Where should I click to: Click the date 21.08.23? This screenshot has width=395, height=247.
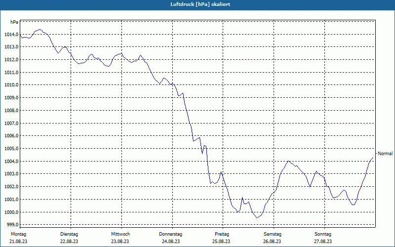18,242
